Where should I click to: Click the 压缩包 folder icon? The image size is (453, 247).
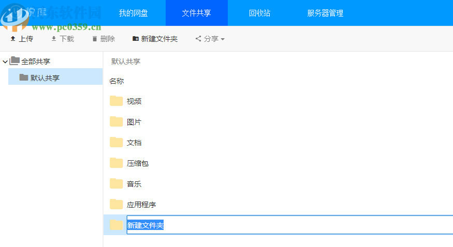116,163
